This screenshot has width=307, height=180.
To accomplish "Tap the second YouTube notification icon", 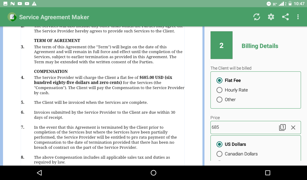I will point(27,4).
